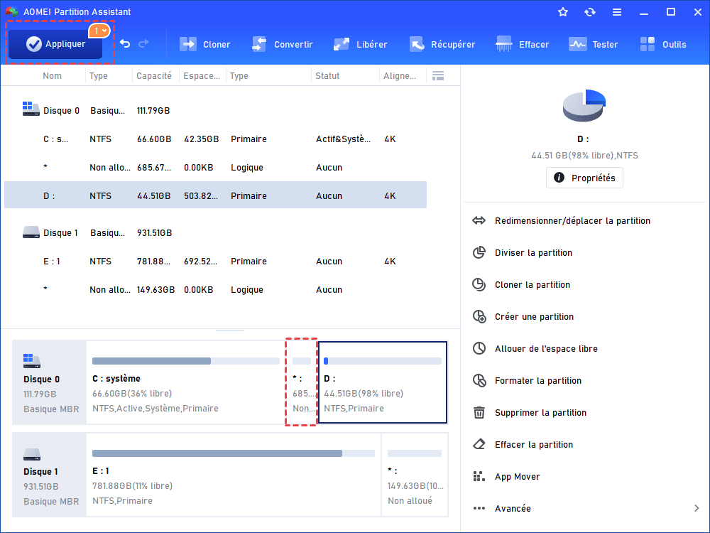
Task: Click the three-dots Avancée icon
Action: tap(479, 509)
